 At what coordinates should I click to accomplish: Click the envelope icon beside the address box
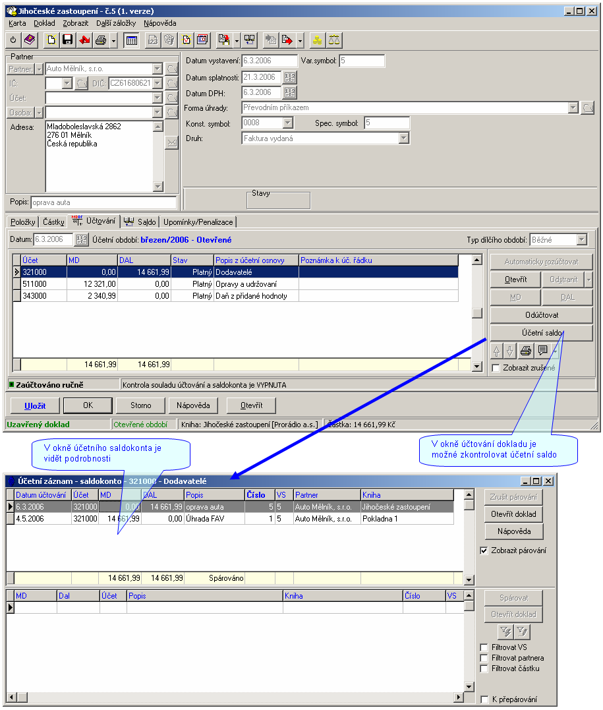[x=171, y=142]
